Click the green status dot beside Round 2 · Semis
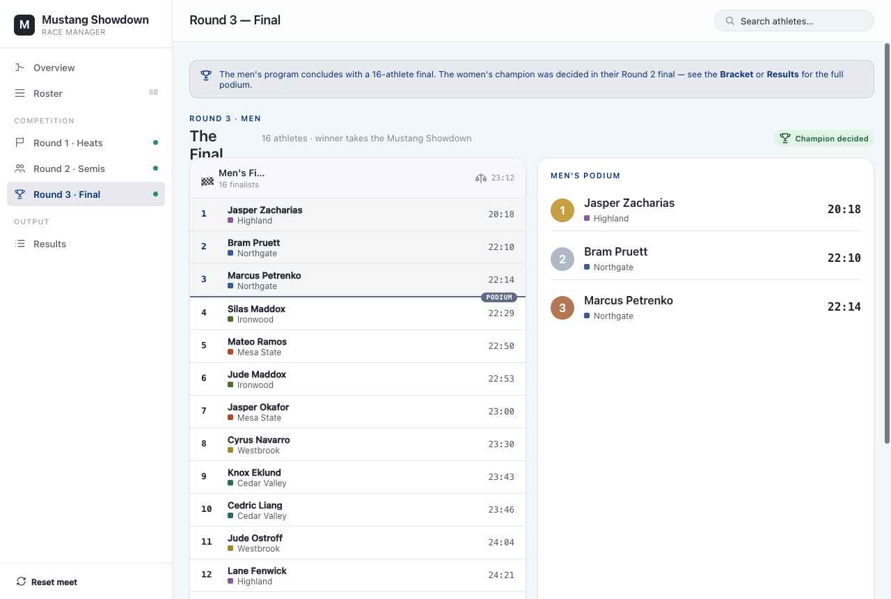891x599 pixels. click(155, 169)
